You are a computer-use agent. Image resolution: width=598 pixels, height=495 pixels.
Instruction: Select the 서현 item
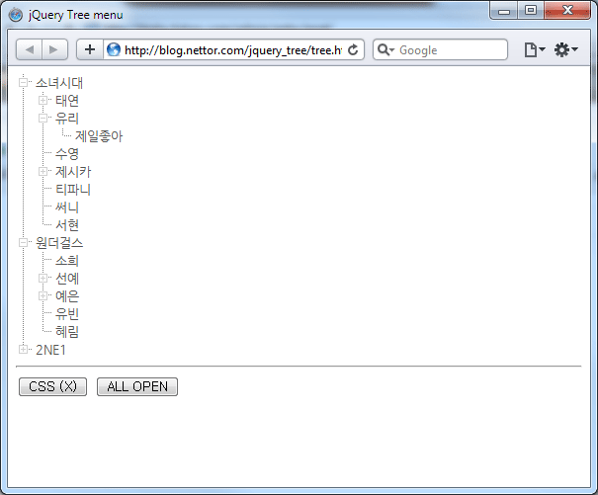(67, 225)
